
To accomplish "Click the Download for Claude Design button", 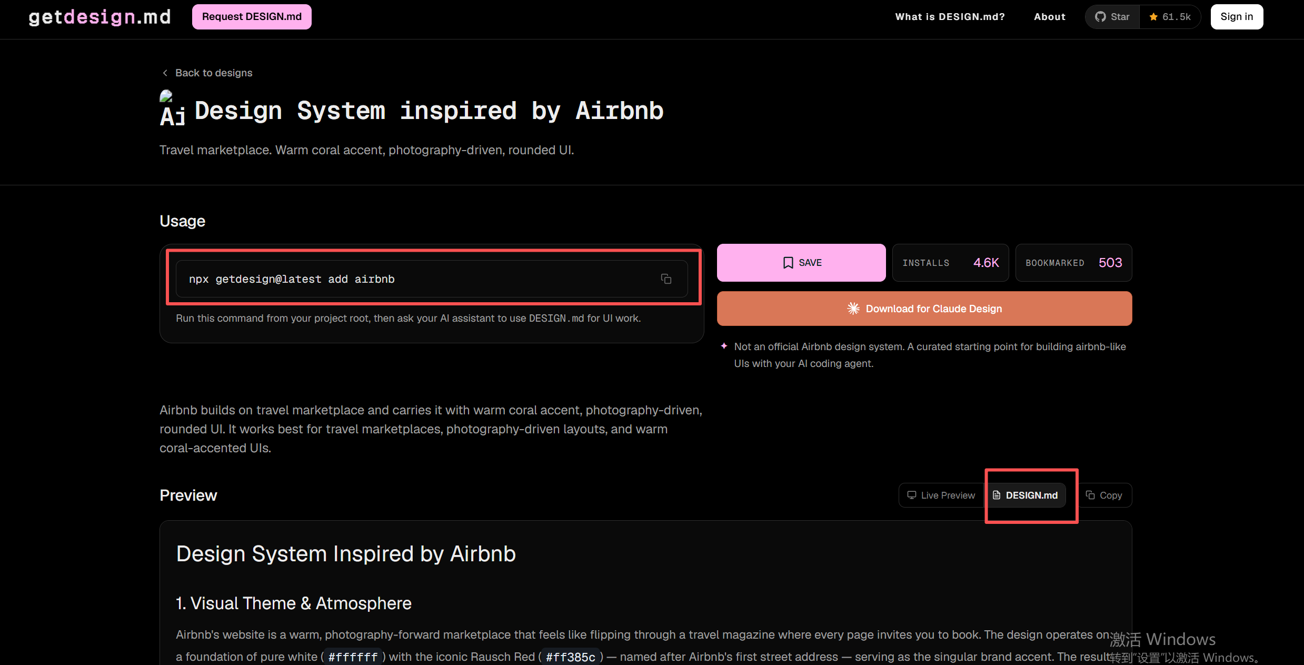I will click(924, 309).
